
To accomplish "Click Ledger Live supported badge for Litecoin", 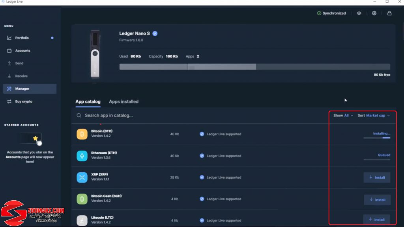I will pyautogui.click(x=221, y=221).
